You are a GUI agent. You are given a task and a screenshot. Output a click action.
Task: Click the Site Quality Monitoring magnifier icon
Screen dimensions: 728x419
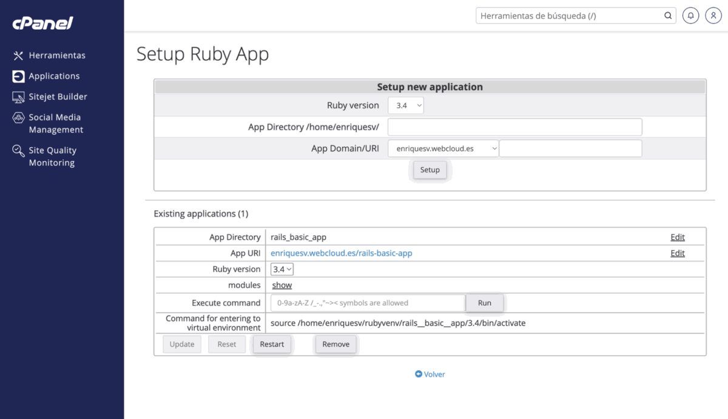coord(18,150)
